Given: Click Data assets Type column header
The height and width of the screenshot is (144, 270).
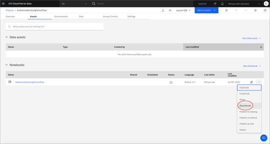Looking at the screenshot, I should pos(65,47).
